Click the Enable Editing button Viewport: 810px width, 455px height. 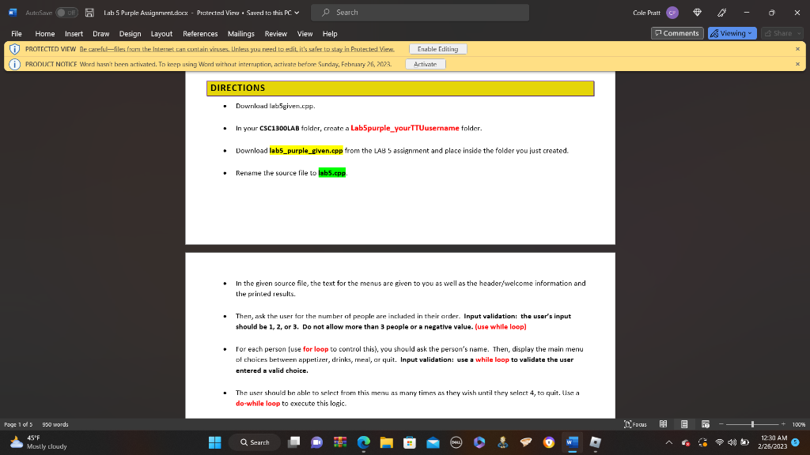[x=437, y=48]
